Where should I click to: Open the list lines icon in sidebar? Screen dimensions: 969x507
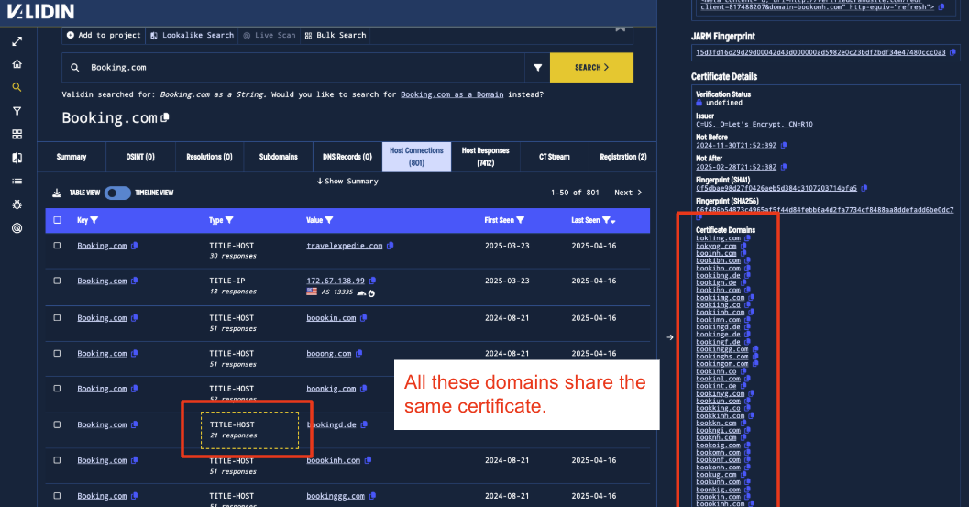point(17,182)
